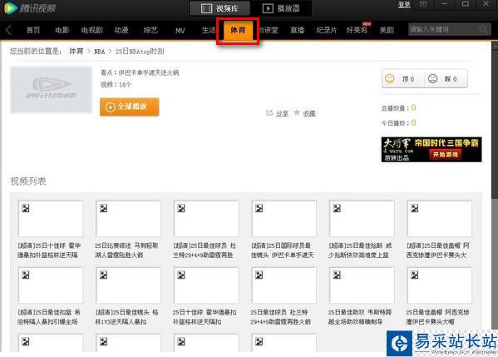
Task: Click the NBA breadcrumb link
Action: pyautogui.click(x=100, y=52)
